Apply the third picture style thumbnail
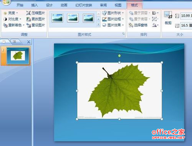Image resolution: width=192 pixels, height=146 pixels. pos(88,18)
